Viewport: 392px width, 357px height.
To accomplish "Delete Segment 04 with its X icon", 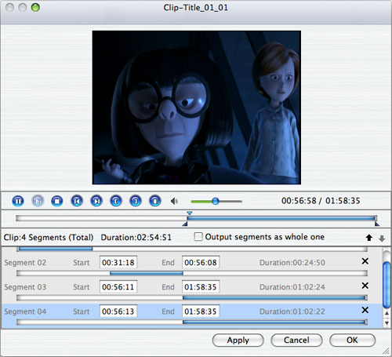I will 365,310.
